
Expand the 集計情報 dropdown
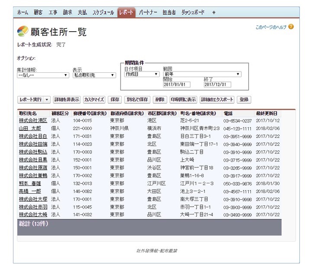pyautogui.click(x=43, y=75)
